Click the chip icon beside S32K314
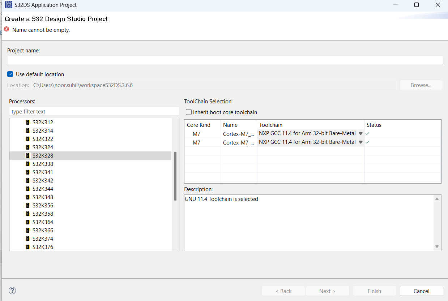 [x=27, y=131]
